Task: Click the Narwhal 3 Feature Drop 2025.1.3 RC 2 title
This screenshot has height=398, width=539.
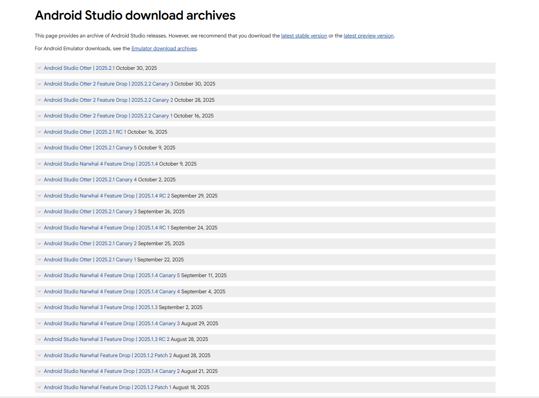Action: pyautogui.click(x=107, y=339)
